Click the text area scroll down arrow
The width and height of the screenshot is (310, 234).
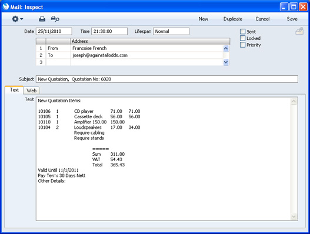294,216
